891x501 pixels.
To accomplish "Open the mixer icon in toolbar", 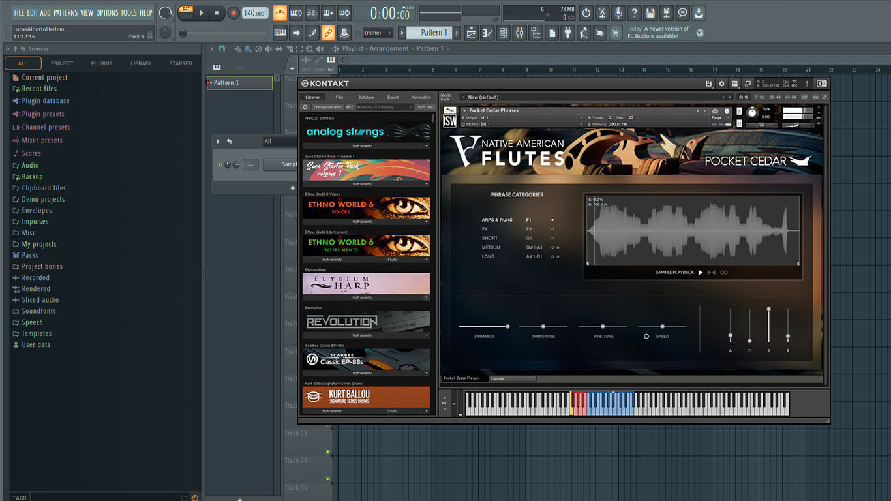I will [x=520, y=33].
